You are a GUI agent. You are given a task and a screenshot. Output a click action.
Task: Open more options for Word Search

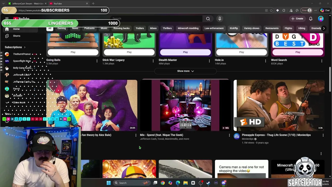tap(322, 61)
